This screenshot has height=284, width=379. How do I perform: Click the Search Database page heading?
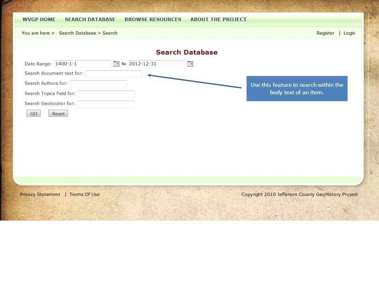tap(187, 52)
